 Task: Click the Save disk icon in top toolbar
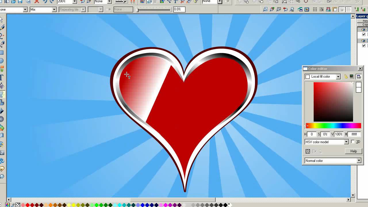coord(20,1)
